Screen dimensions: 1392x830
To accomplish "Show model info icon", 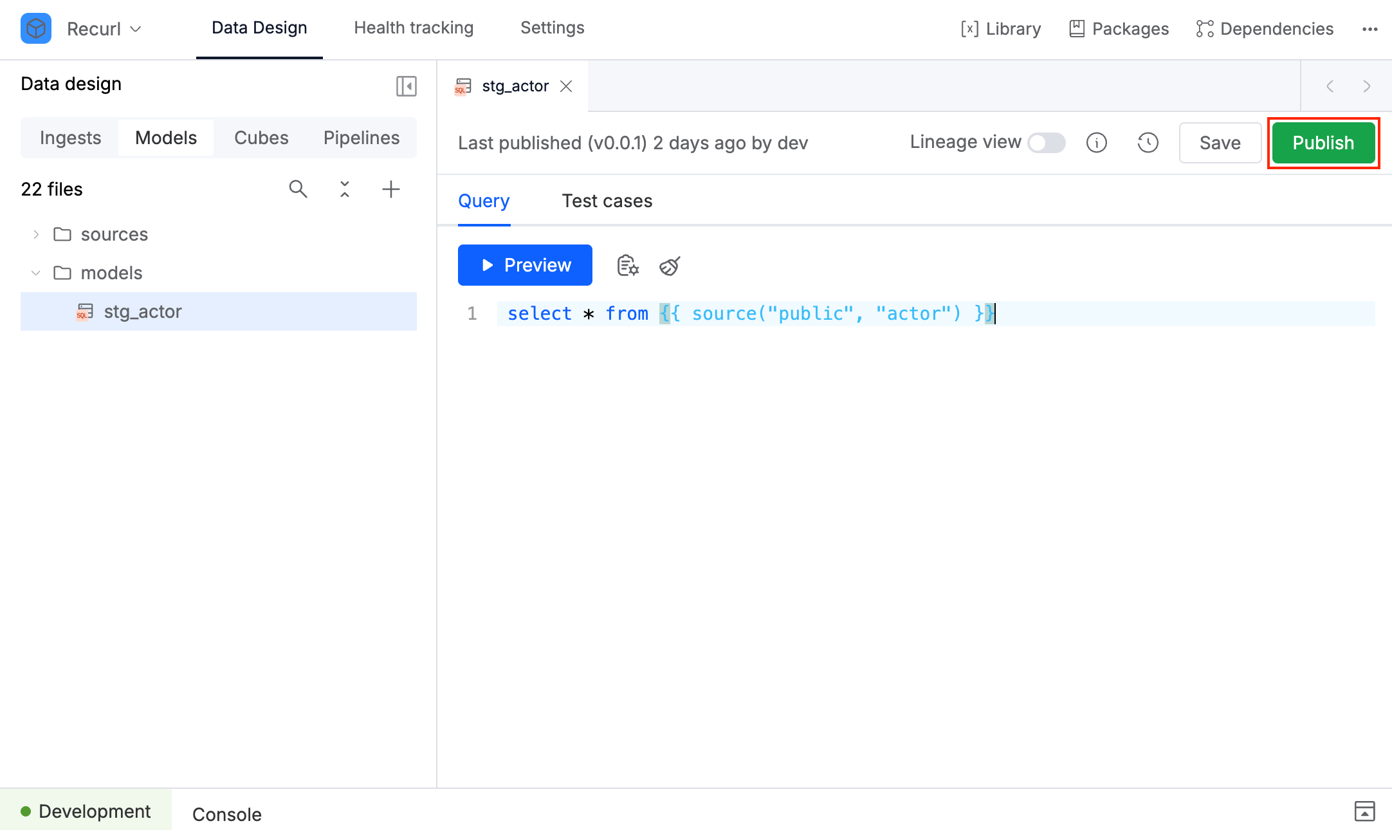I will pyautogui.click(x=1096, y=143).
